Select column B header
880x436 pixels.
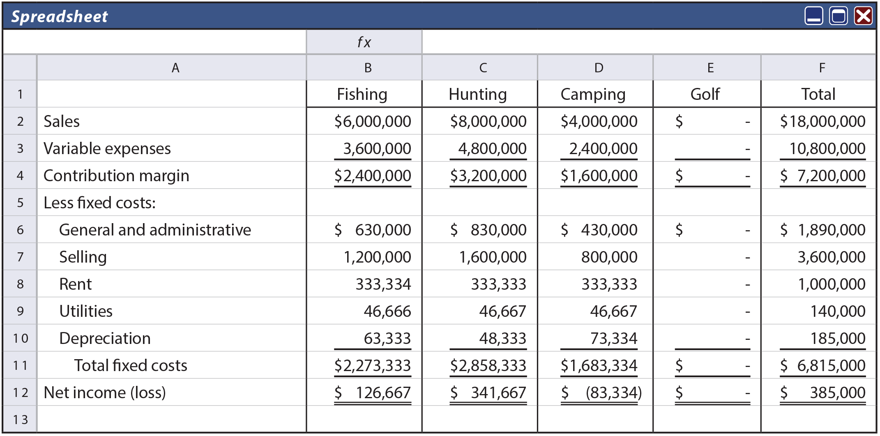tap(364, 68)
